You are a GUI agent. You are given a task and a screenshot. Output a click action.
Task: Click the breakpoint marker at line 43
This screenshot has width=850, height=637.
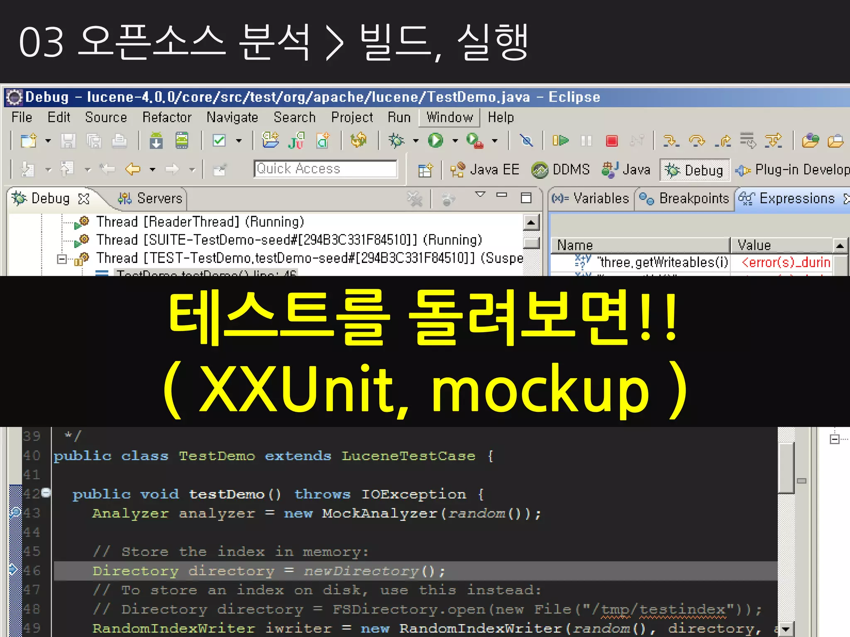point(15,513)
